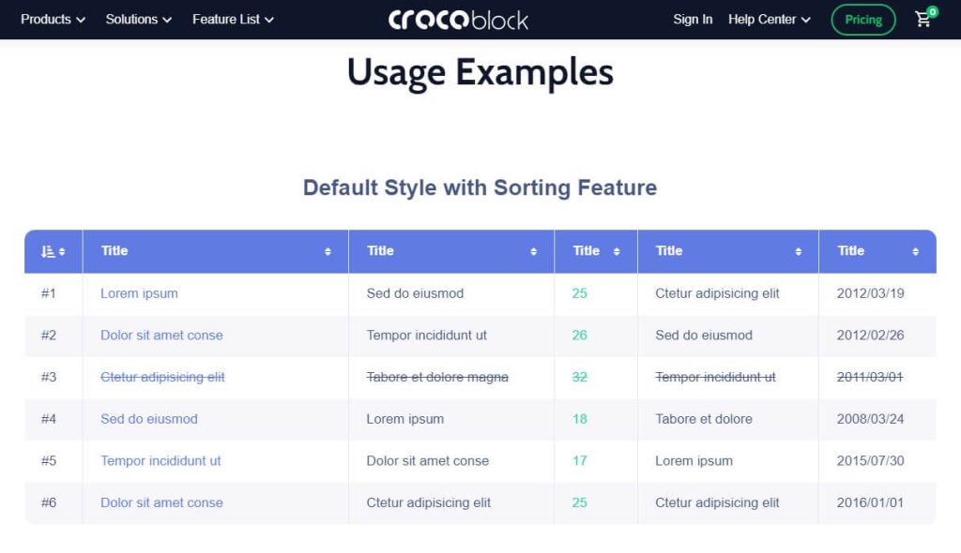
Task: Toggle sorting on the narrow numeric Title column
Action: (617, 251)
